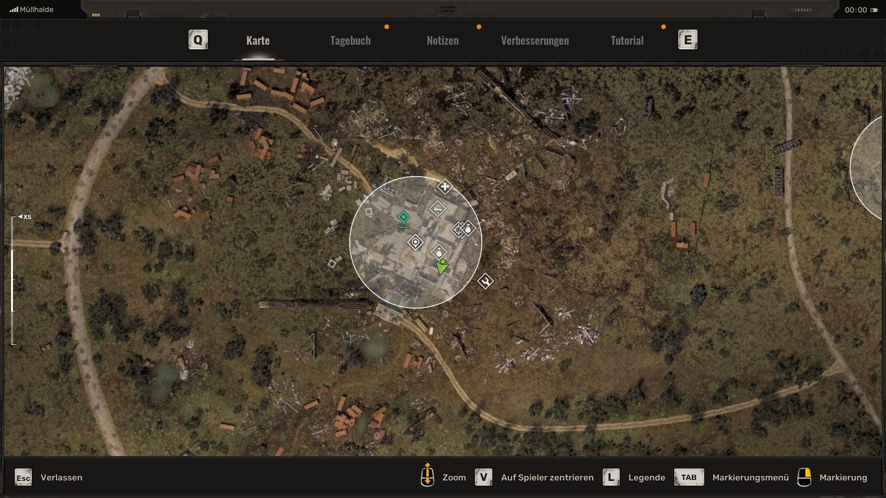Open the Notizen tab
Viewport: 886px width, 498px height.
[x=442, y=41]
